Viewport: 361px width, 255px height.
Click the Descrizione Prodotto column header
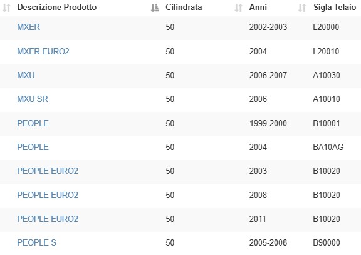(x=56, y=7)
